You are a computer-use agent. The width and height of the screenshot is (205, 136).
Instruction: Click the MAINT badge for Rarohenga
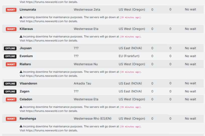click(11, 119)
